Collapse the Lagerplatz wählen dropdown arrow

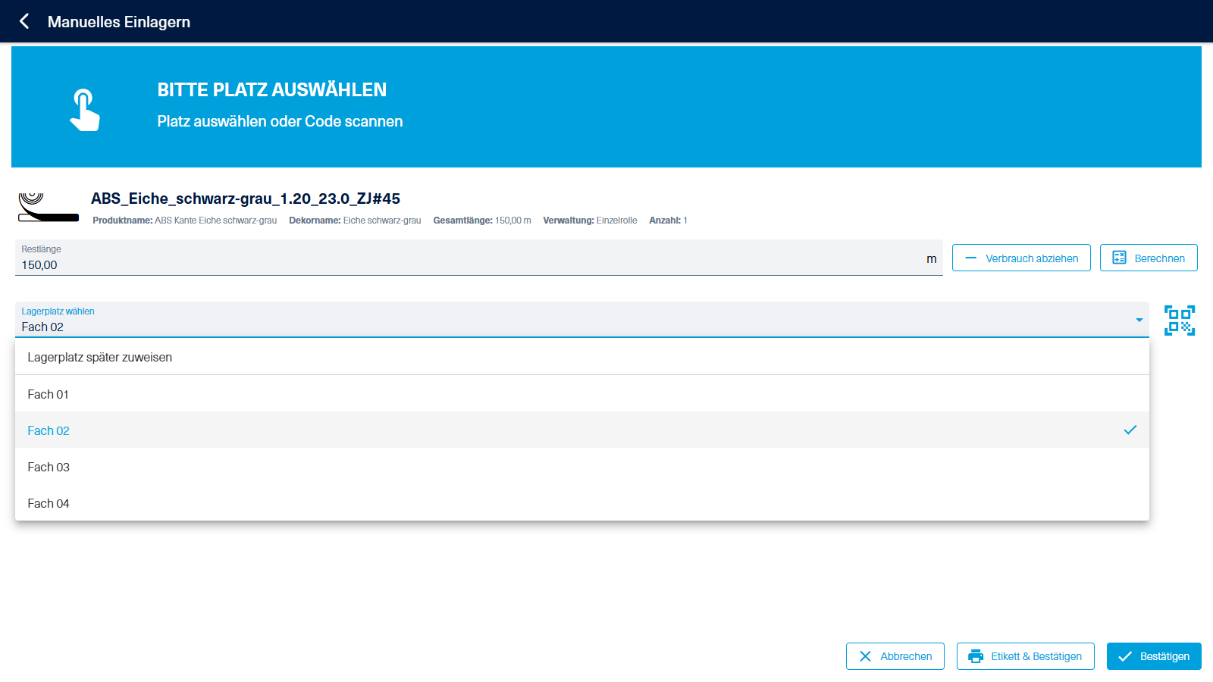[1139, 320]
